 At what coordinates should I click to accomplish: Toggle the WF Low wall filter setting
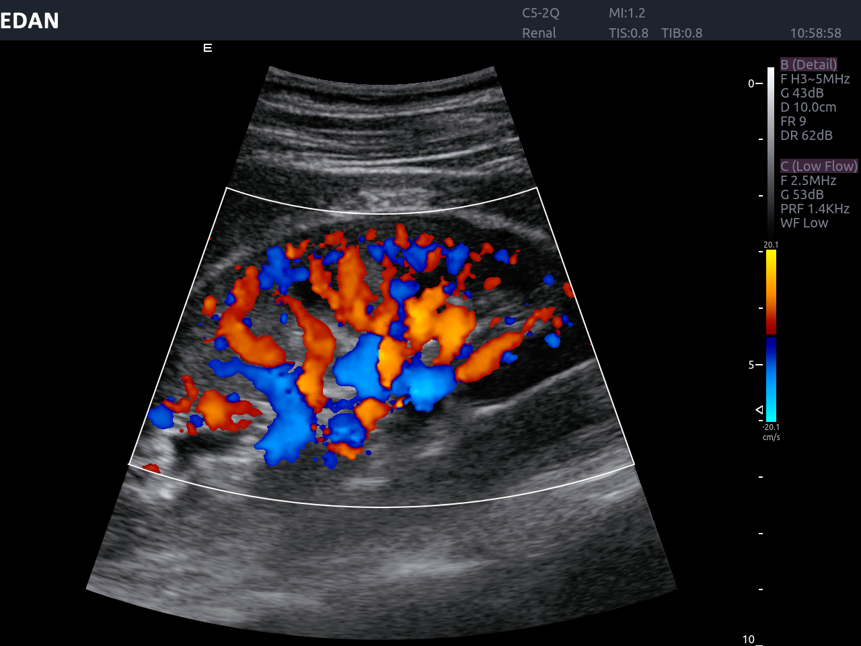click(803, 223)
